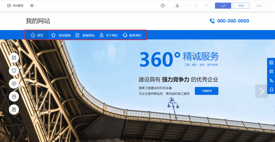Viewport: 275px width, 142px height.
Task: Show the QR code icon on right panel
Action: [x=271, y=71]
